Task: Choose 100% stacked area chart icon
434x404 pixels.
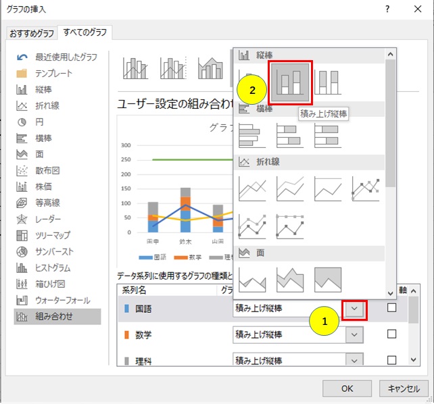Action: click(x=328, y=280)
